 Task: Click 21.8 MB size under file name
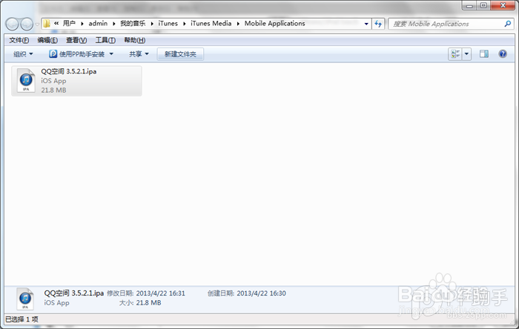point(53,90)
